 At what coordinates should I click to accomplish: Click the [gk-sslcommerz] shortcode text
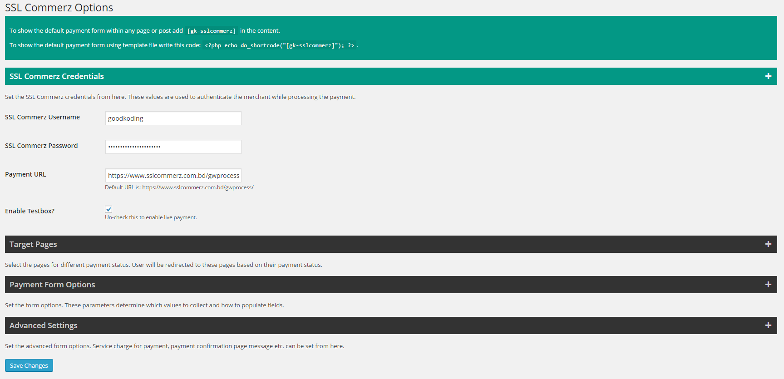point(212,31)
